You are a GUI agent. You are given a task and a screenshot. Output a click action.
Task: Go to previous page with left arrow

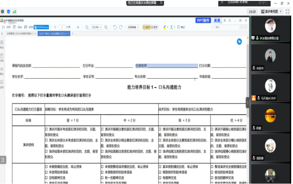pyautogui.click(x=56, y=27)
